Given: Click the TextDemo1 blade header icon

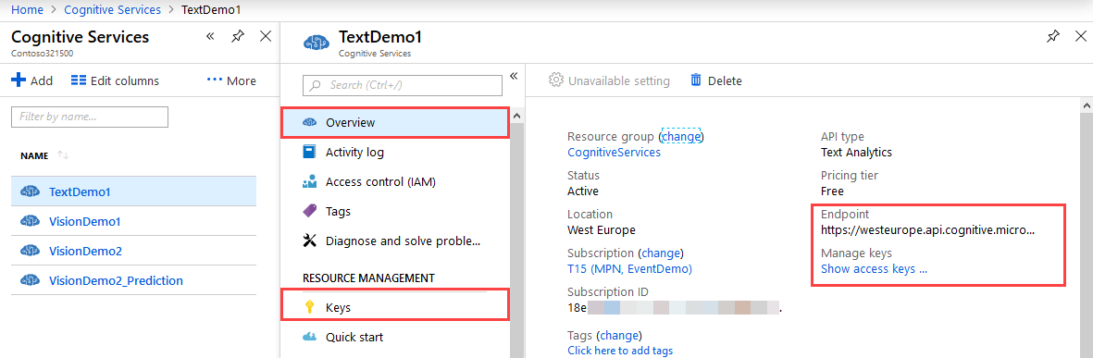Looking at the screenshot, I should [317, 43].
